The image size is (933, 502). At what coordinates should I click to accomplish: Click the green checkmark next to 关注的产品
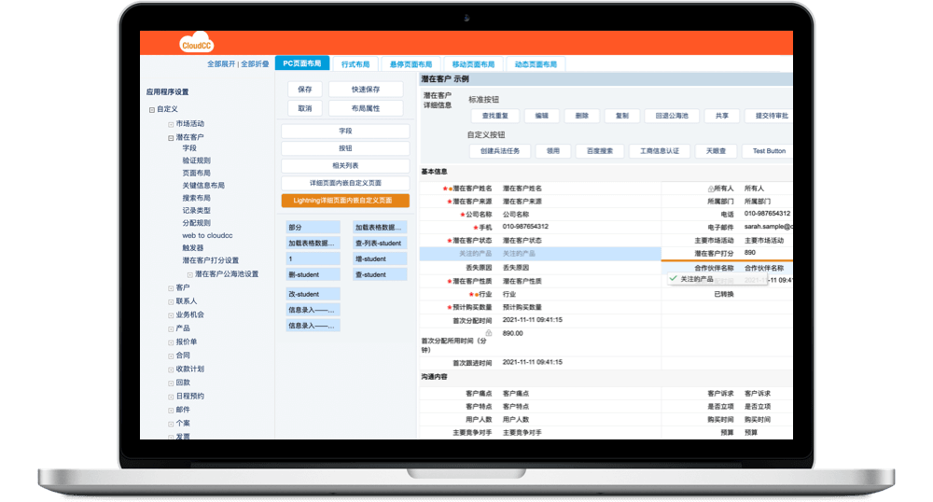coord(673,278)
